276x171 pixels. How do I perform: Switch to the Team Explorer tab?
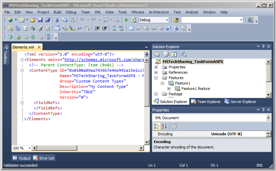click(x=206, y=102)
